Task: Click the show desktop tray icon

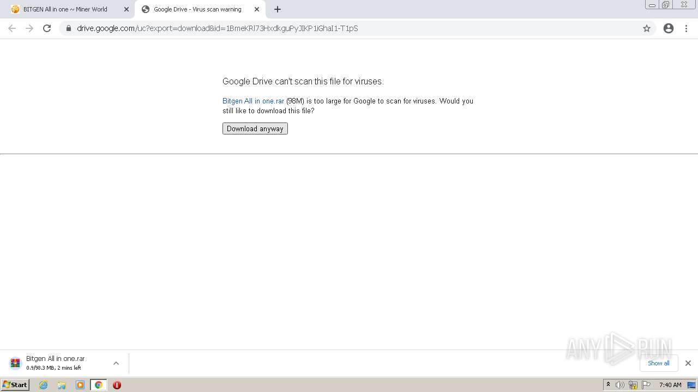Action: click(691, 385)
